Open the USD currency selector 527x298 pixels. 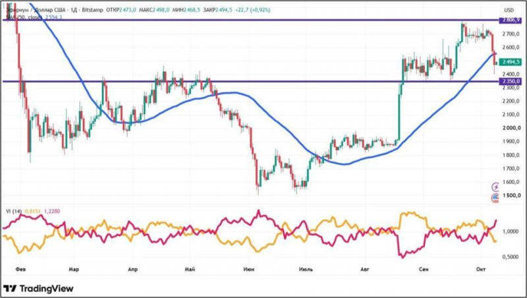tap(509, 10)
